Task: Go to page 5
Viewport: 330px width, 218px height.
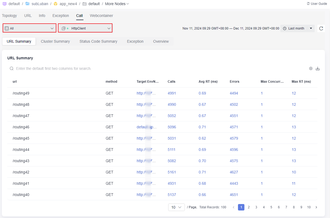Action: (x=271, y=207)
